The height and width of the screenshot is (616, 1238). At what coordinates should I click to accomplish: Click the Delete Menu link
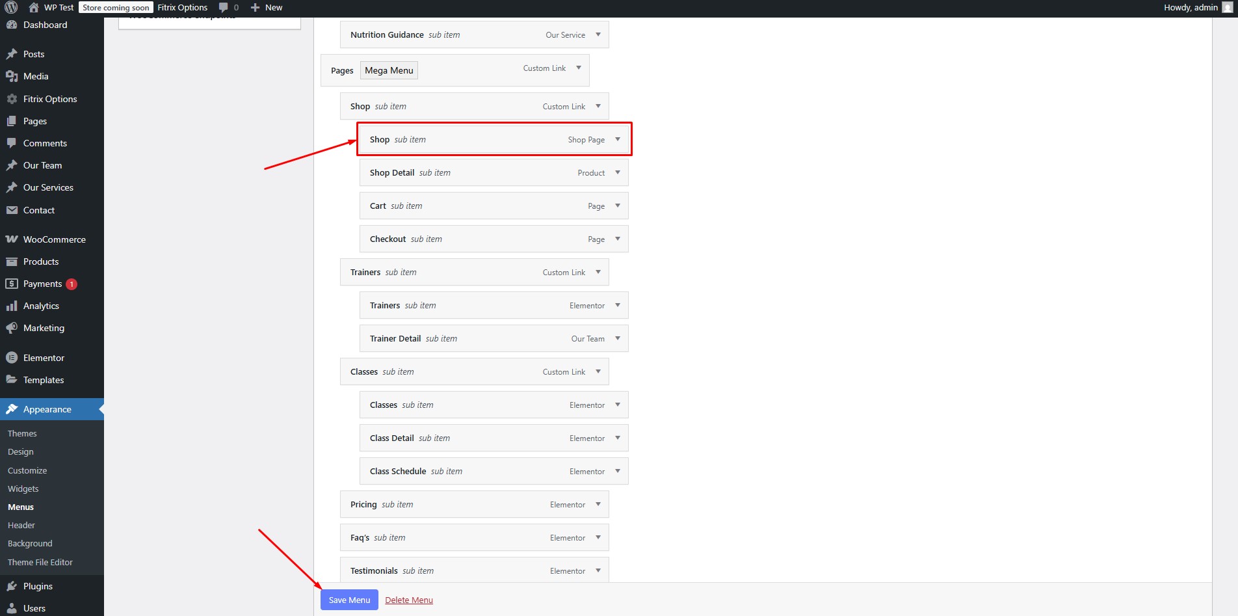pyautogui.click(x=409, y=600)
